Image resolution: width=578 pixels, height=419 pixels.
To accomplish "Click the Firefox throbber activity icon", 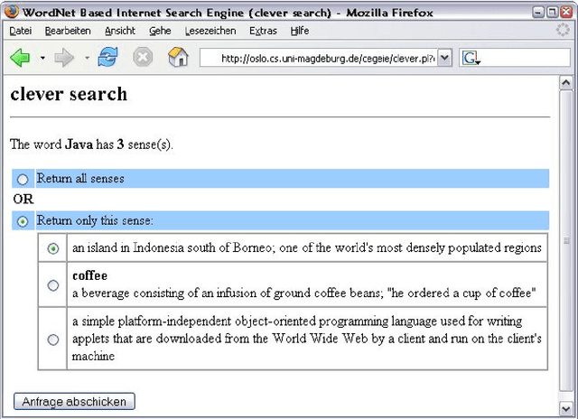I will pyautogui.click(x=563, y=31).
